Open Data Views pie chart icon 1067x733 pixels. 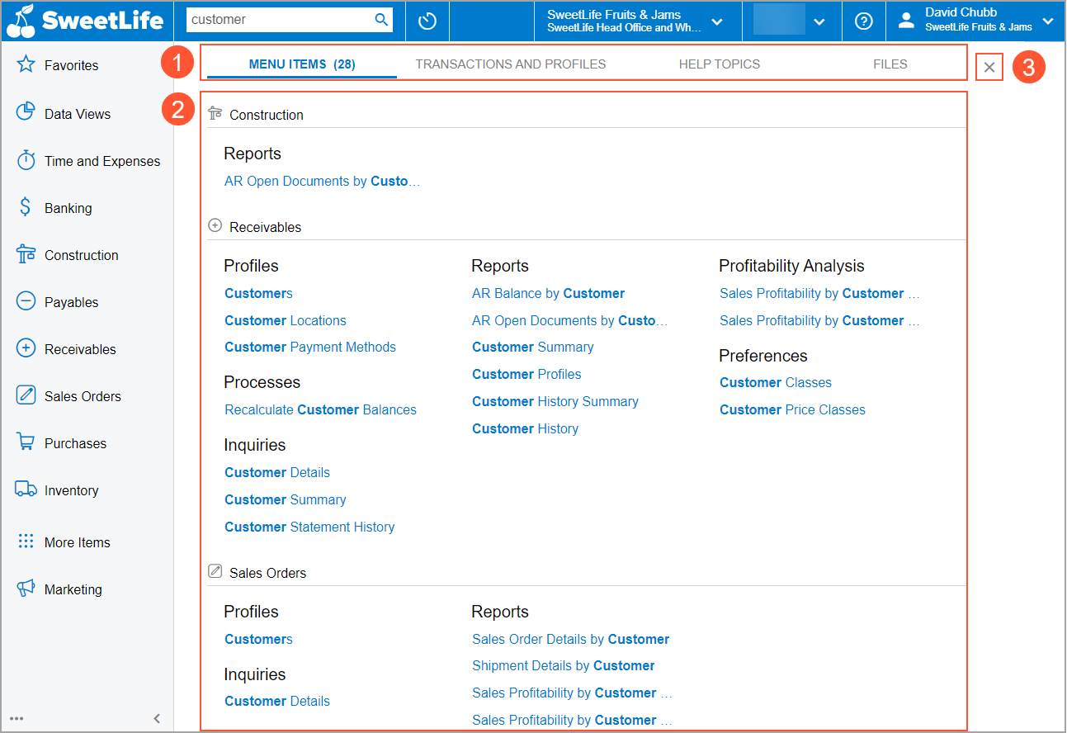coord(26,113)
